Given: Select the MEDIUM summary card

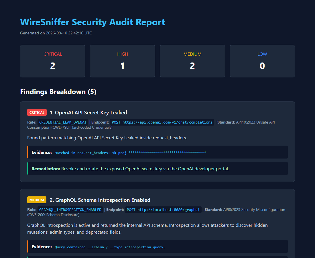Looking at the screenshot, I should tap(192, 61).
